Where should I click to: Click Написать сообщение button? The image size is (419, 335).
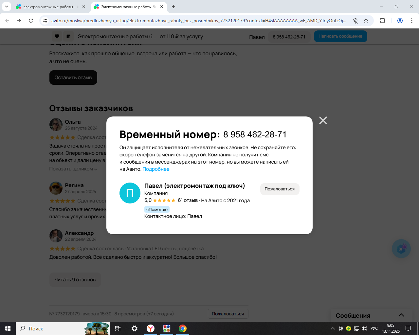coord(340,36)
